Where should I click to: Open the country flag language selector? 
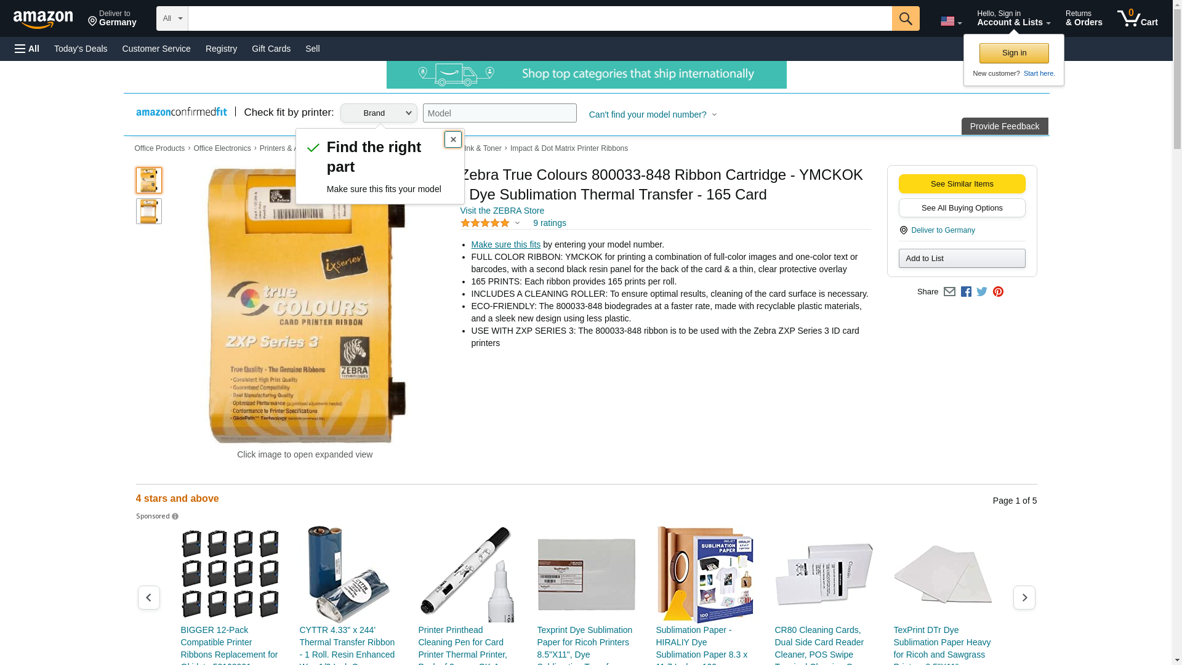951,22
